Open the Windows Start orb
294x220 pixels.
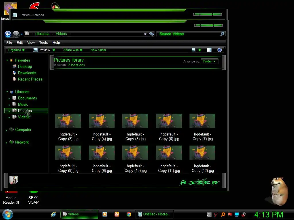(x=8, y=214)
